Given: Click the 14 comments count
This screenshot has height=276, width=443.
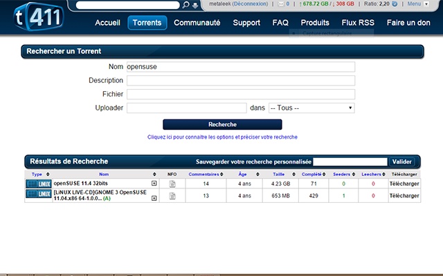Looking at the screenshot, I should pyautogui.click(x=206, y=184).
